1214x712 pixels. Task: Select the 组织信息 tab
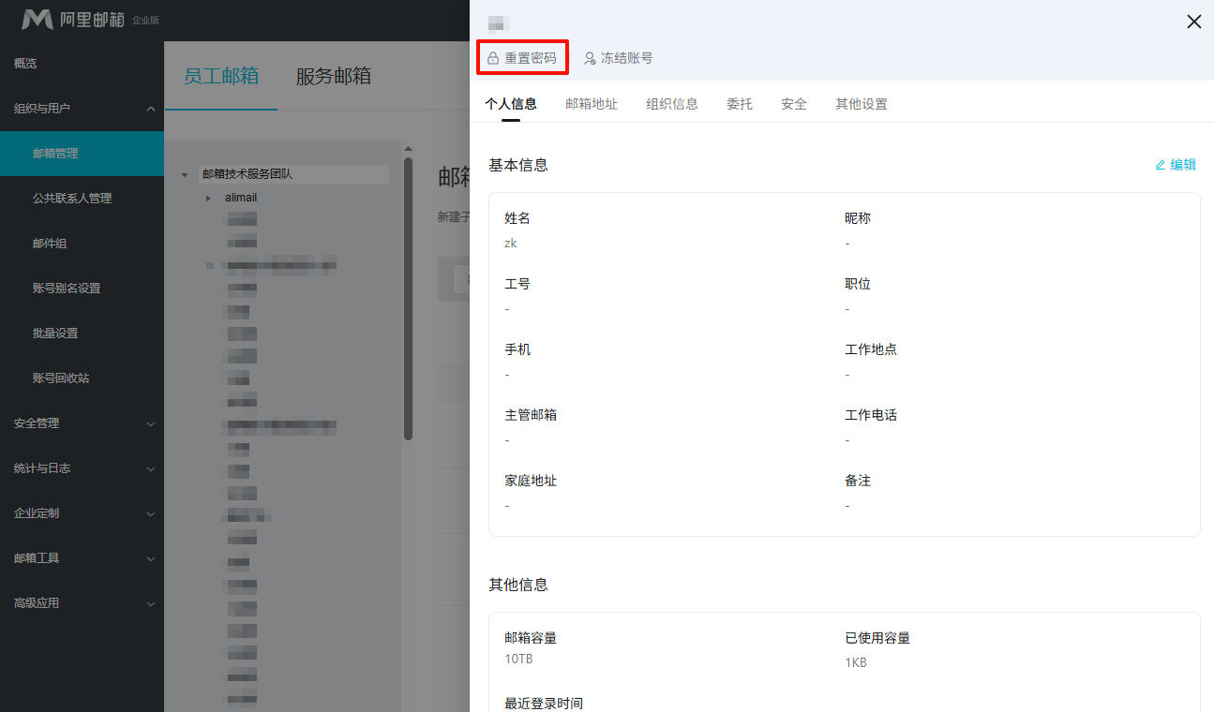[672, 104]
